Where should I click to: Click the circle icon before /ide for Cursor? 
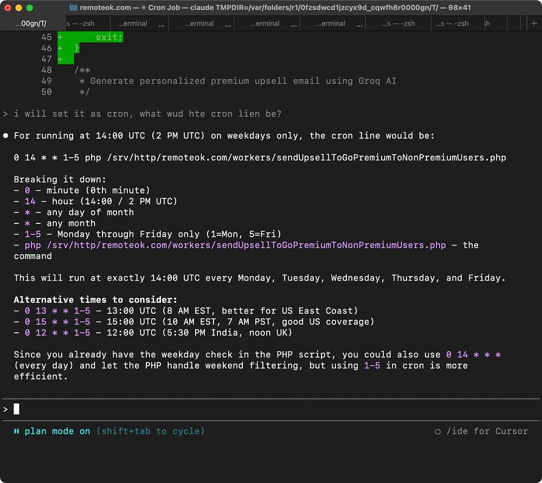click(x=437, y=432)
